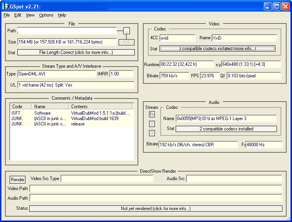Click the x:y field showing 640x480
The image size is (292, 222).
pos(251,64)
